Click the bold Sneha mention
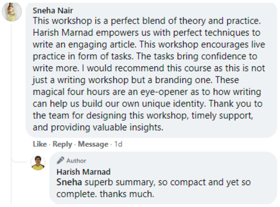280x207 pixels. (67, 182)
